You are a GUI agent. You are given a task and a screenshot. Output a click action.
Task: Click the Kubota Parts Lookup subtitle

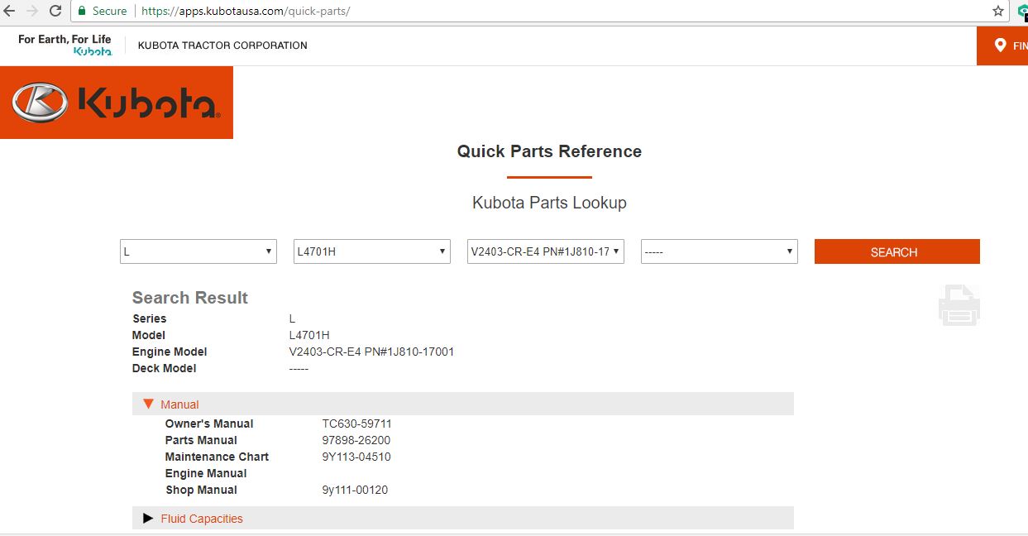pyautogui.click(x=549, y=203)
